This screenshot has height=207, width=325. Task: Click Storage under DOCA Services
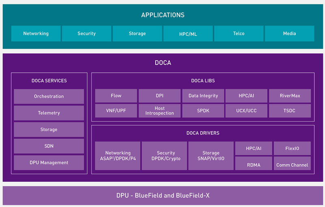pos(49,129)
